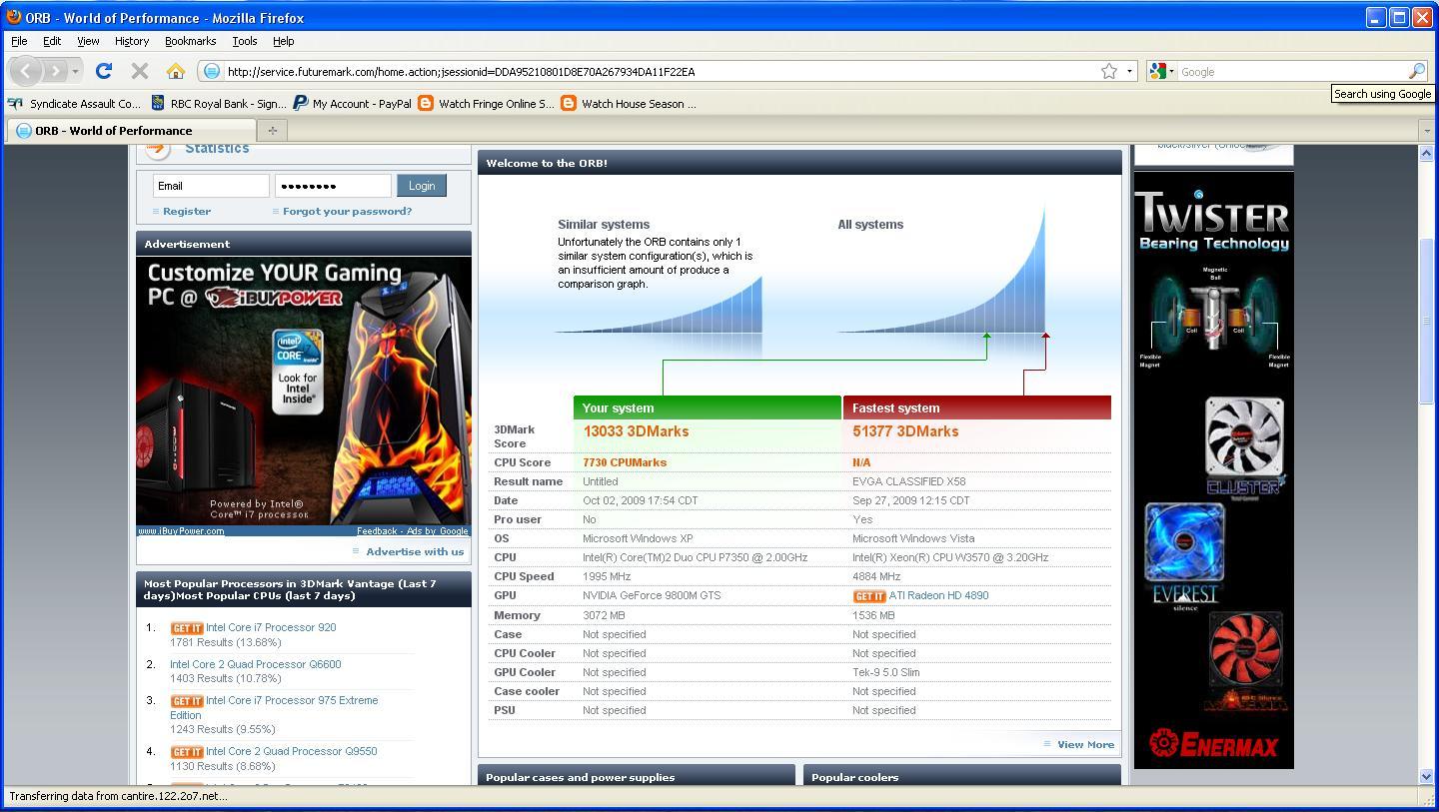Click the Email input field
This screenshot has height=812, width=1439.
(211, 186)
